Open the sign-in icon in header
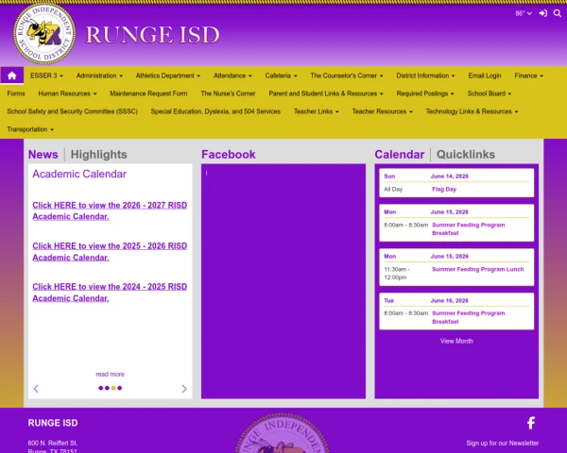Screen dimensions: 567x453 click(x=542, y=13)
